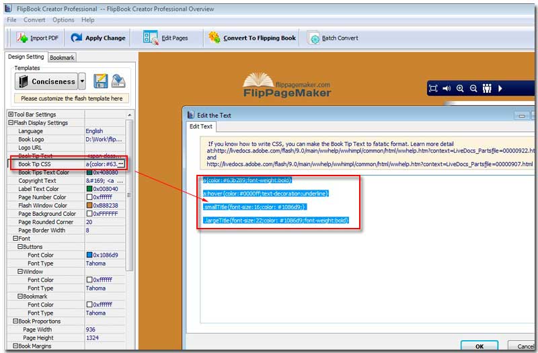Launch Batch Convert from the toolbar

click(x=333, y=38)
